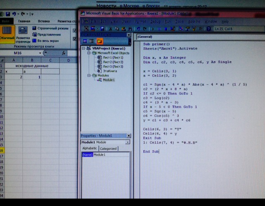This screenshot has height=206, width=265.
Task: Click Страничный режим button in Excel
Action: coord(51,28)
